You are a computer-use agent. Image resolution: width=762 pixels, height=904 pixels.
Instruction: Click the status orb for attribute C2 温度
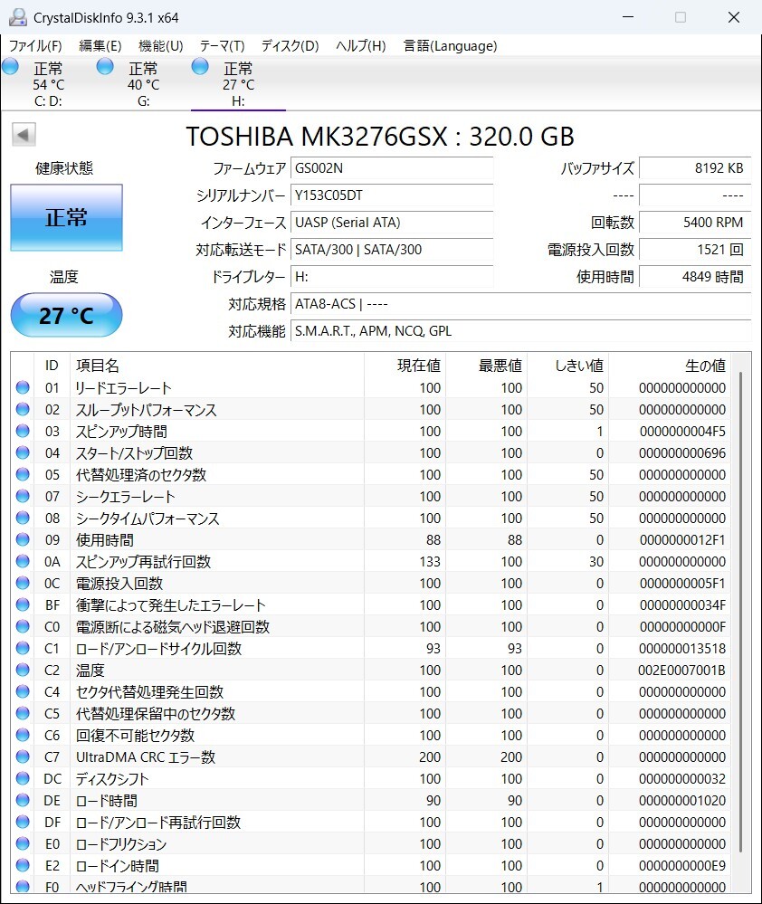click(23, 670)
